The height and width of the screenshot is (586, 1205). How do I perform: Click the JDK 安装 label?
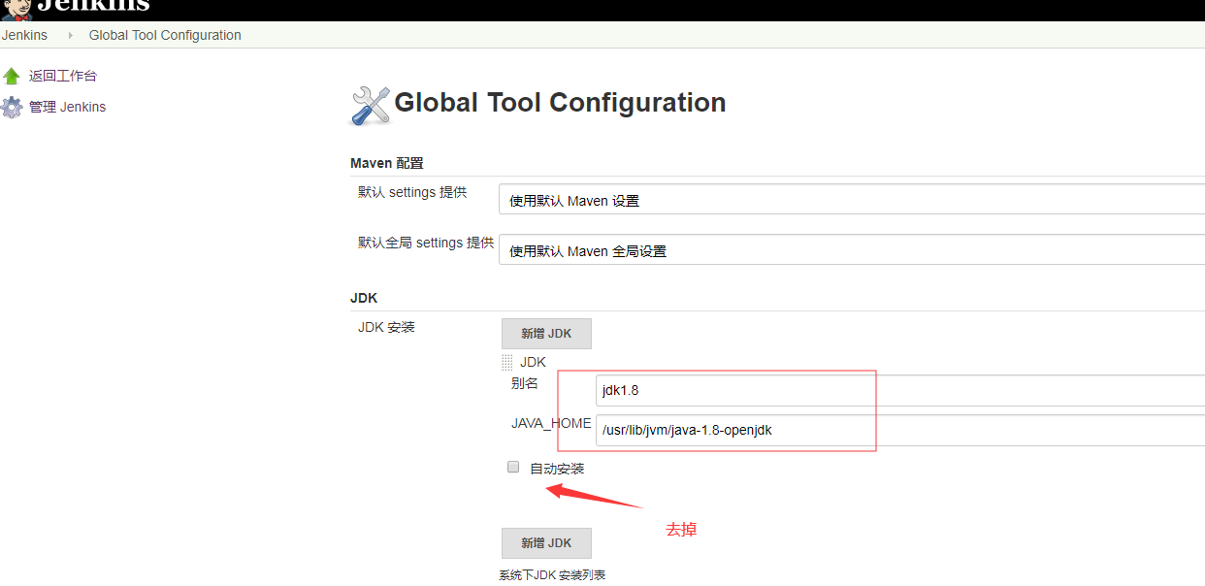click(x=386, y=327)
